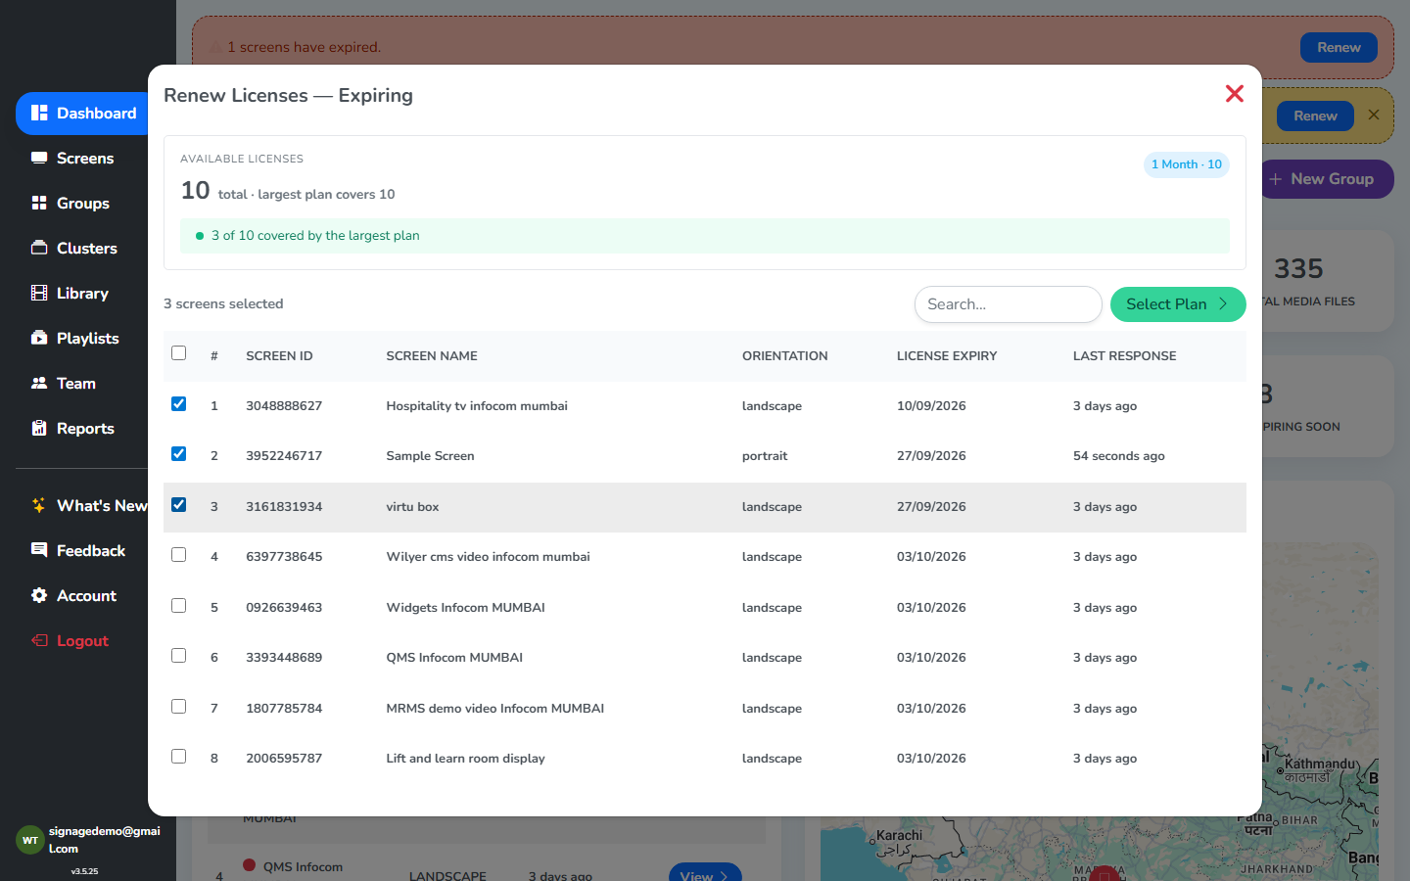Click Renew in the expired screens banner
The width and height of the screenshot is (1410, 881).
coord(1339,47)
